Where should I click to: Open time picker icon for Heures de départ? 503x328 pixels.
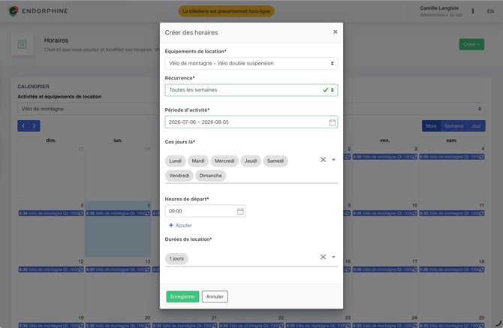pyautogui.click(x=240, y=211)
